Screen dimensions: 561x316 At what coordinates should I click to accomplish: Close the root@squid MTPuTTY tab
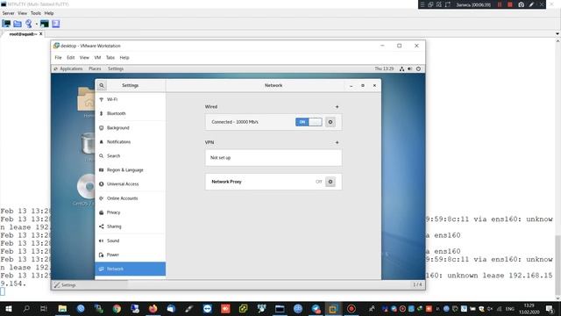tap(41, 34)
